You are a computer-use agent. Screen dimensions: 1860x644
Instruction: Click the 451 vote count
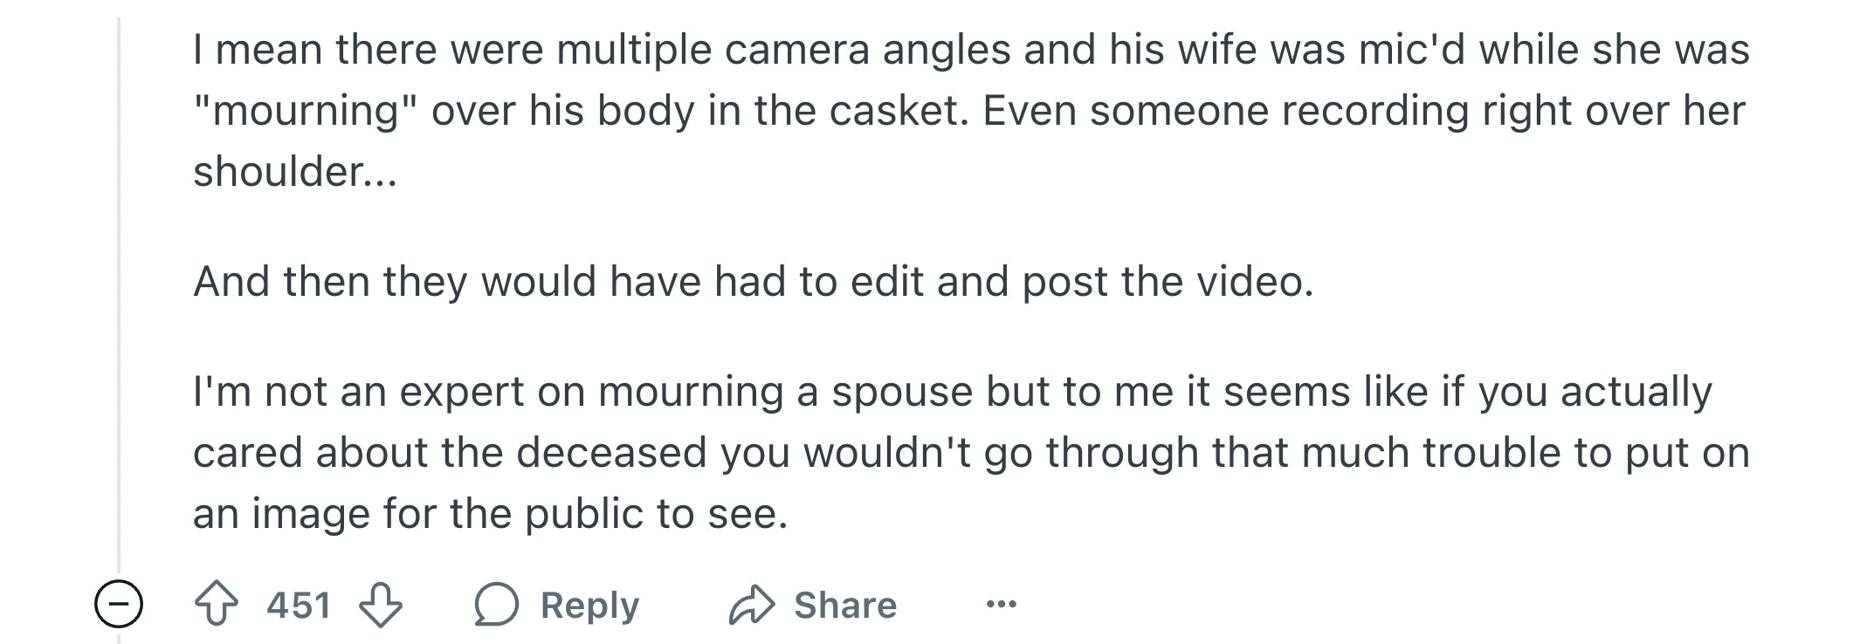point(299,605)
